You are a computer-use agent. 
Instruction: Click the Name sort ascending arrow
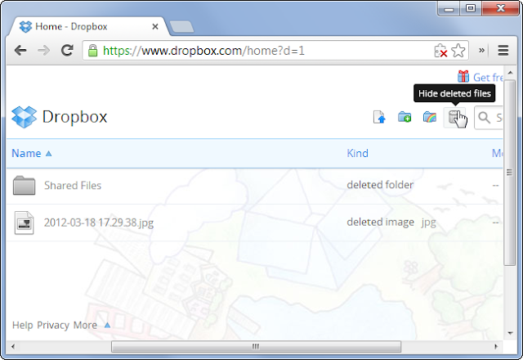coord(49,154)
